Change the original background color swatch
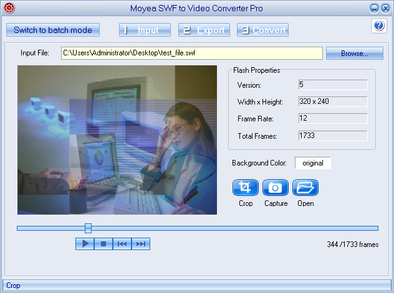394x293 pixels. point(313,163)
